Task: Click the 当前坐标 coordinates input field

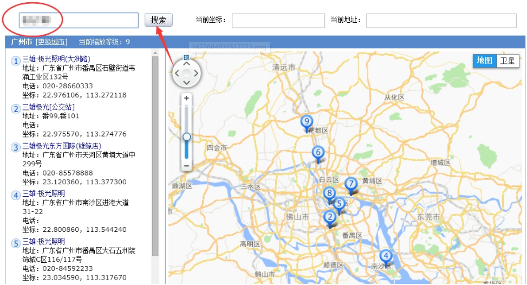Action: pyautogui.click(x=278, y=21)
